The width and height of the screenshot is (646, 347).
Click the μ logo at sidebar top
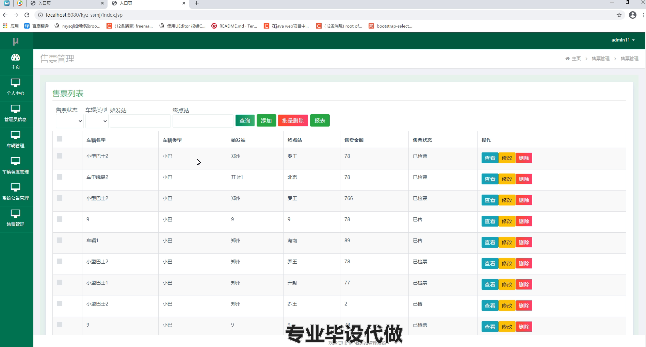pyautogui.click(x=15, y=42)
